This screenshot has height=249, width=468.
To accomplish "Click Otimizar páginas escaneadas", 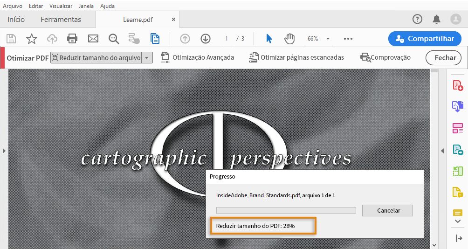I will point(296,57).
